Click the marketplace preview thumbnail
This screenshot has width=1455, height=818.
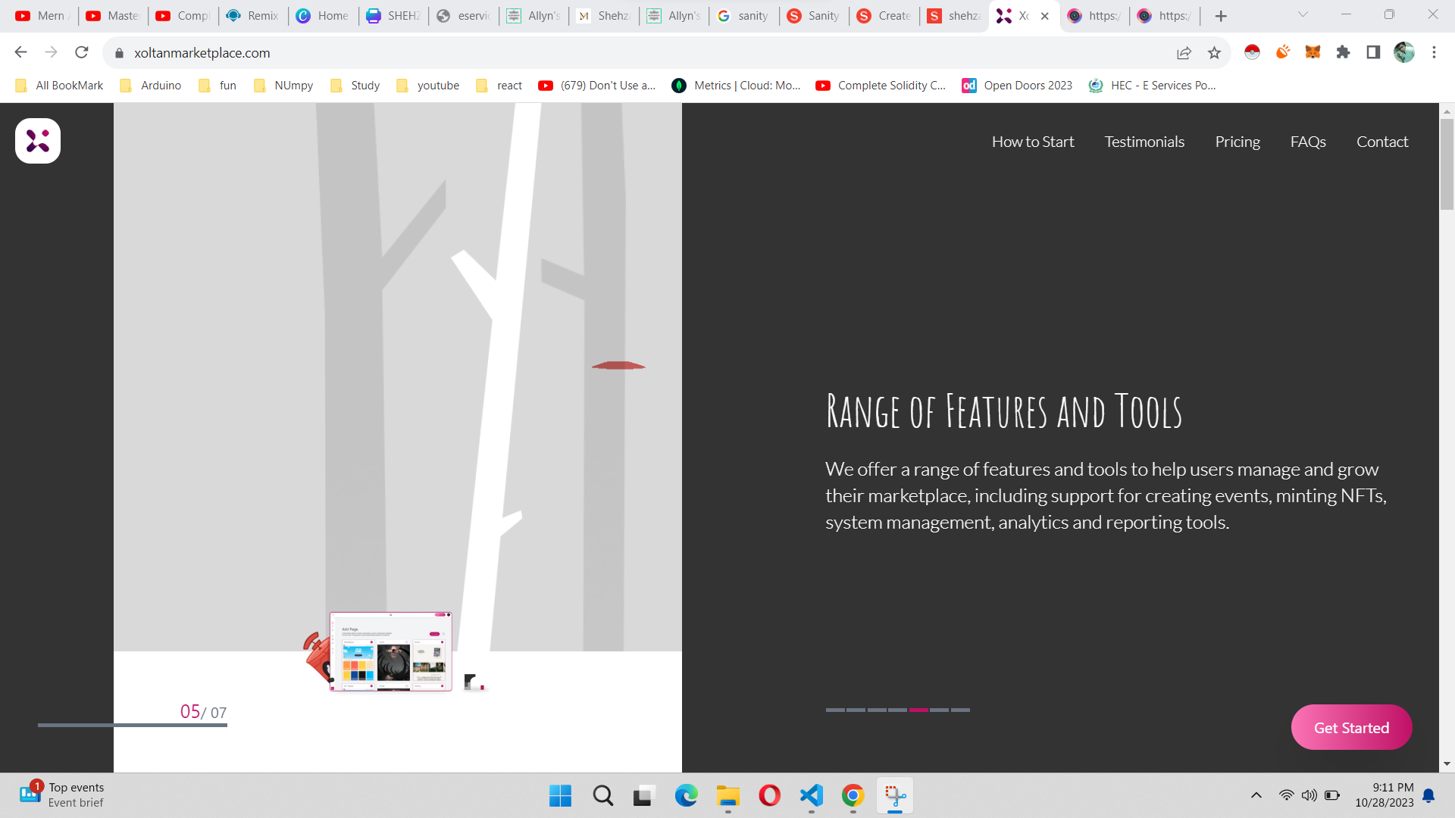coord(390,651)
